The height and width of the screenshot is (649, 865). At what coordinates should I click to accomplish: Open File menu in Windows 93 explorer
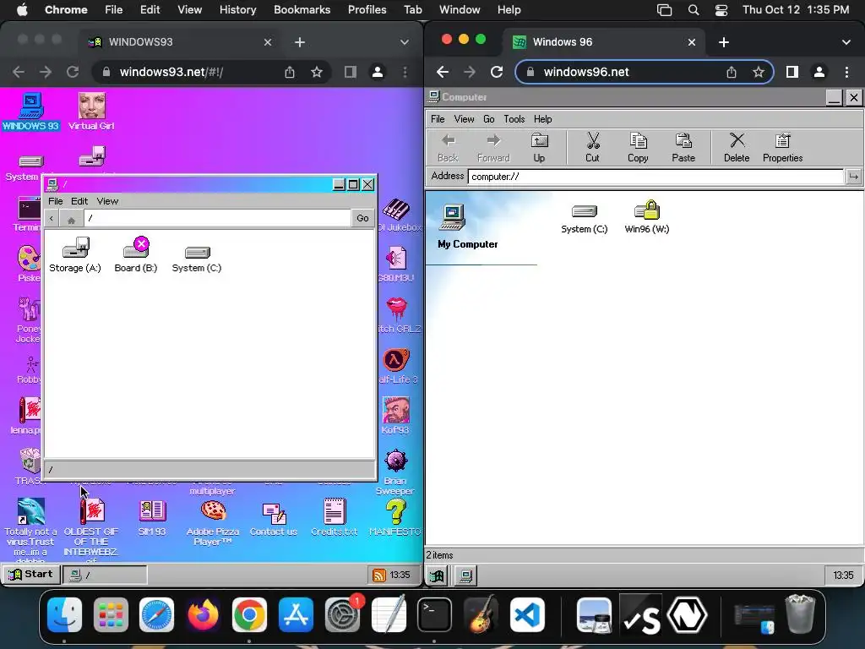55,201
